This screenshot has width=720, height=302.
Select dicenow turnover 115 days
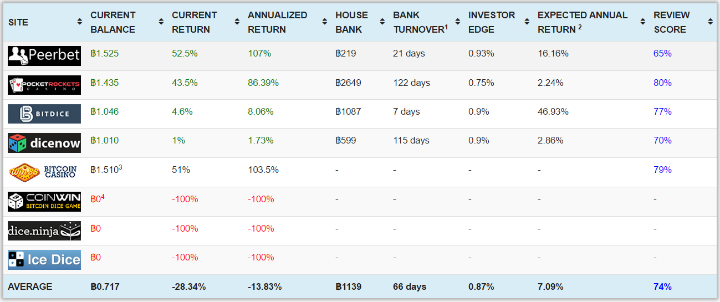click(411, 141)
